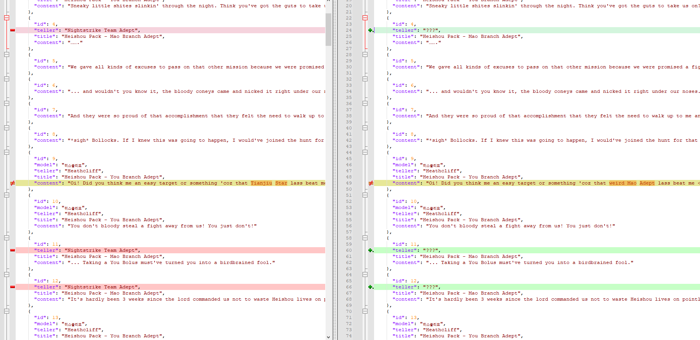Collapse the fold at line 51 in right pane
Viewport: 700px width, 340px height.
coord(365,195)
